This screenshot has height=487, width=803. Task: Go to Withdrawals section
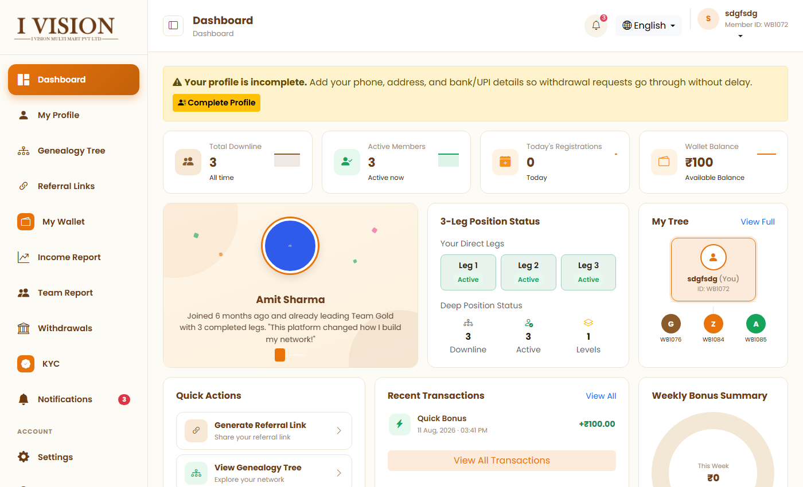[x=73, y=328]
